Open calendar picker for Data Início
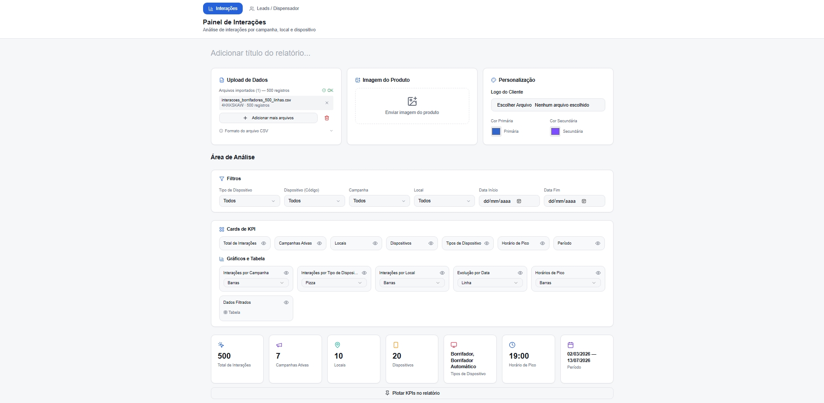 pyautogui.click(x=519, y=201)
